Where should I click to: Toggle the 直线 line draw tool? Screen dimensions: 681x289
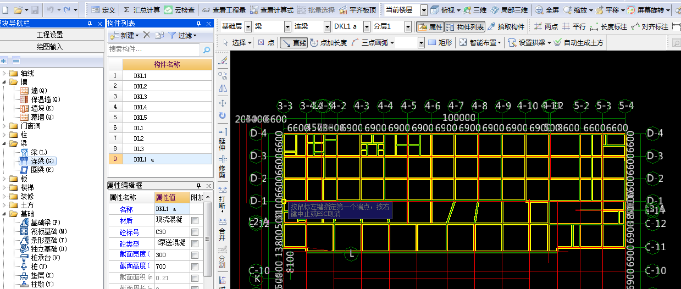pos(294,42)
